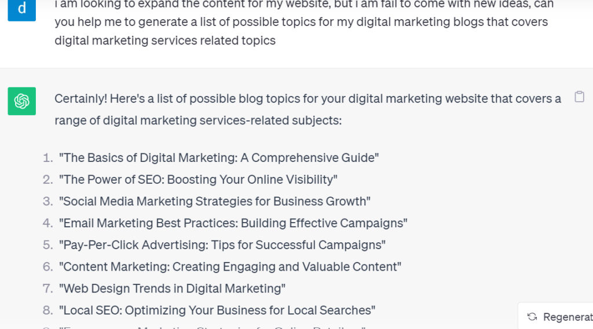Click the green ChatGPT logo avatar

pos(21,101)
